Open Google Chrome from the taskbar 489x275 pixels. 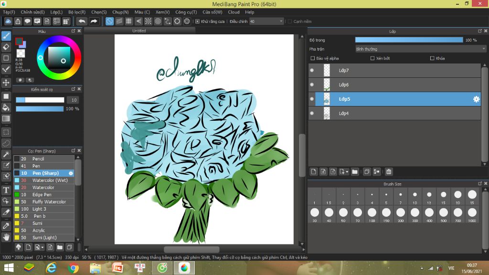point(73,268)
